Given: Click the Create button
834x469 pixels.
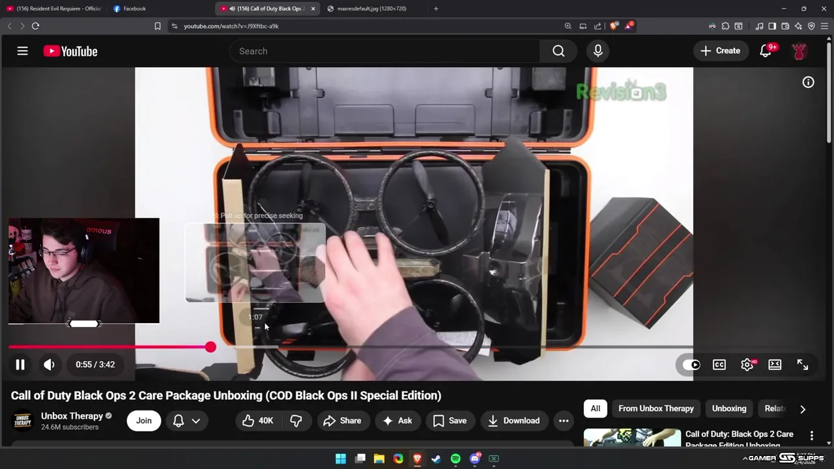Looking at the screenshot, I should 721,51.
